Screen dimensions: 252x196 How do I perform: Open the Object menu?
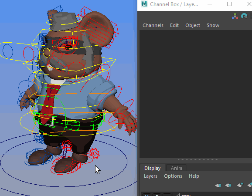[193, 25]
